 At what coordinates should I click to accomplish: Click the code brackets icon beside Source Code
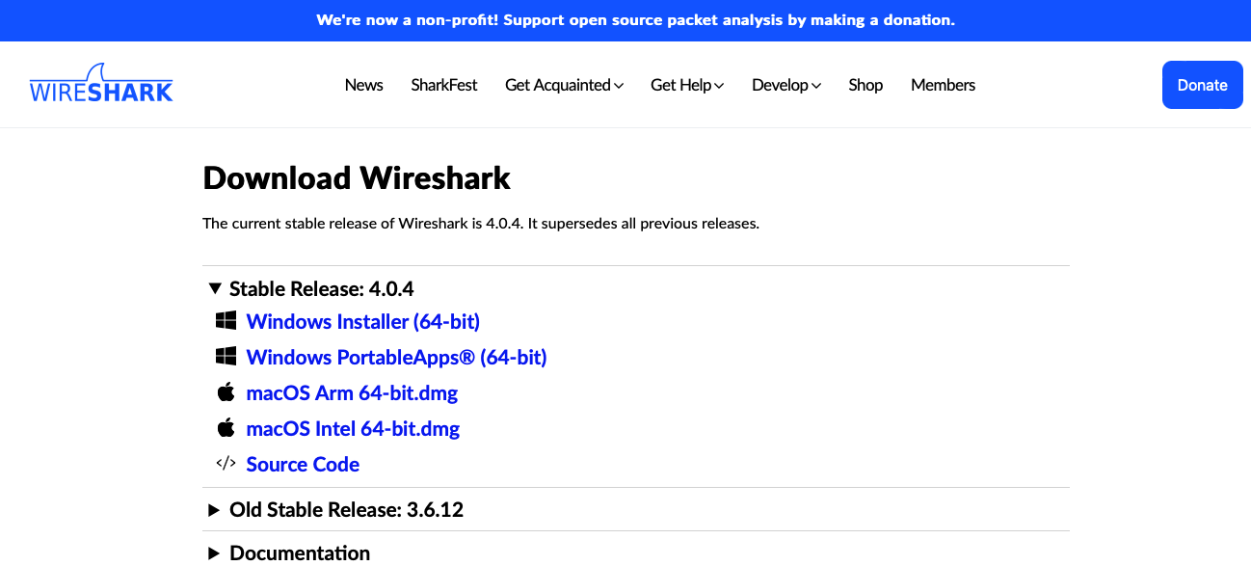click(x=226, y=464)
